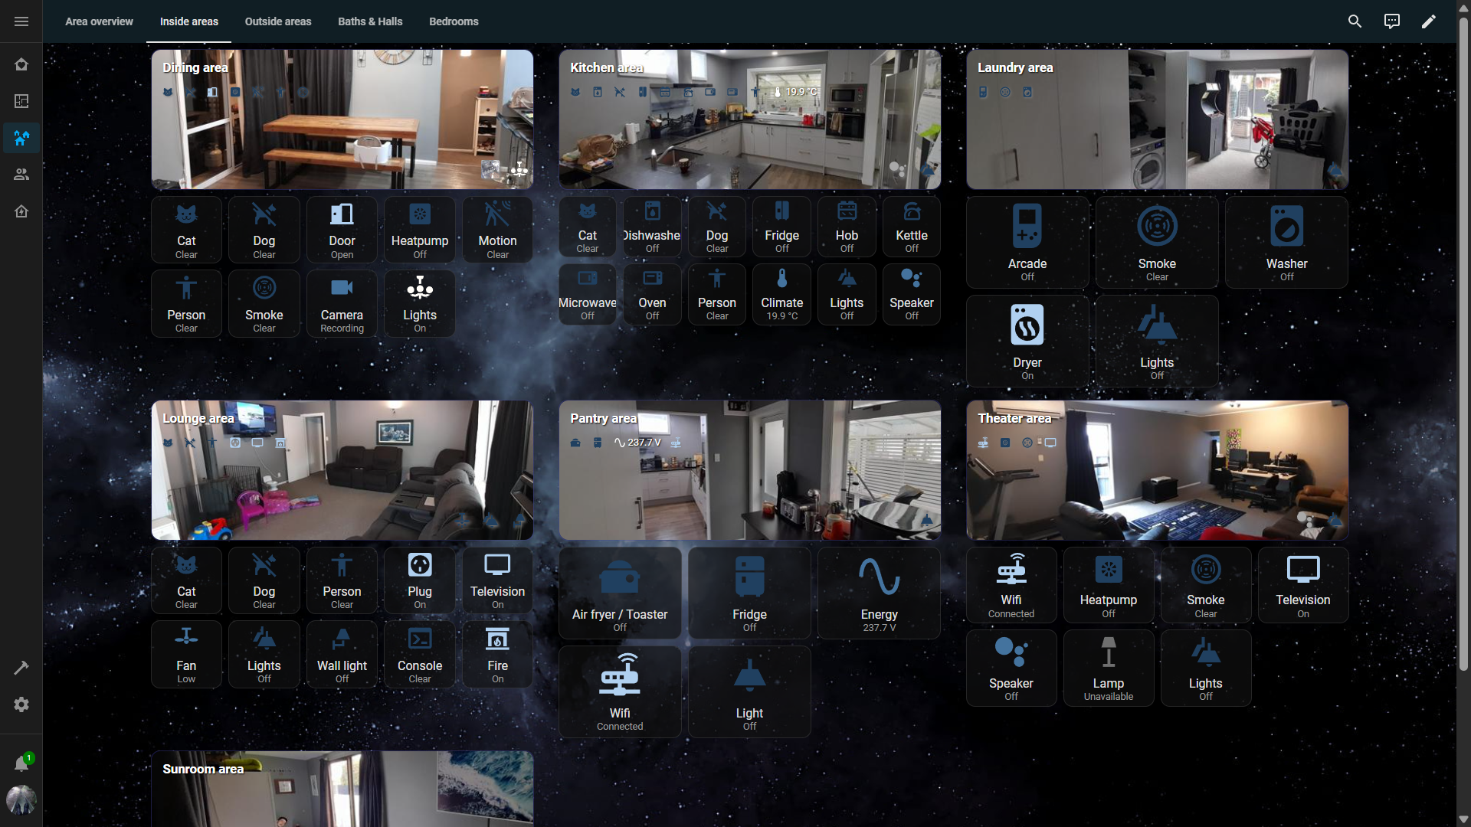The image size is (1471, 827).
Task: Open the notifications speech bubble icon
Action: tap(1391, 21)
